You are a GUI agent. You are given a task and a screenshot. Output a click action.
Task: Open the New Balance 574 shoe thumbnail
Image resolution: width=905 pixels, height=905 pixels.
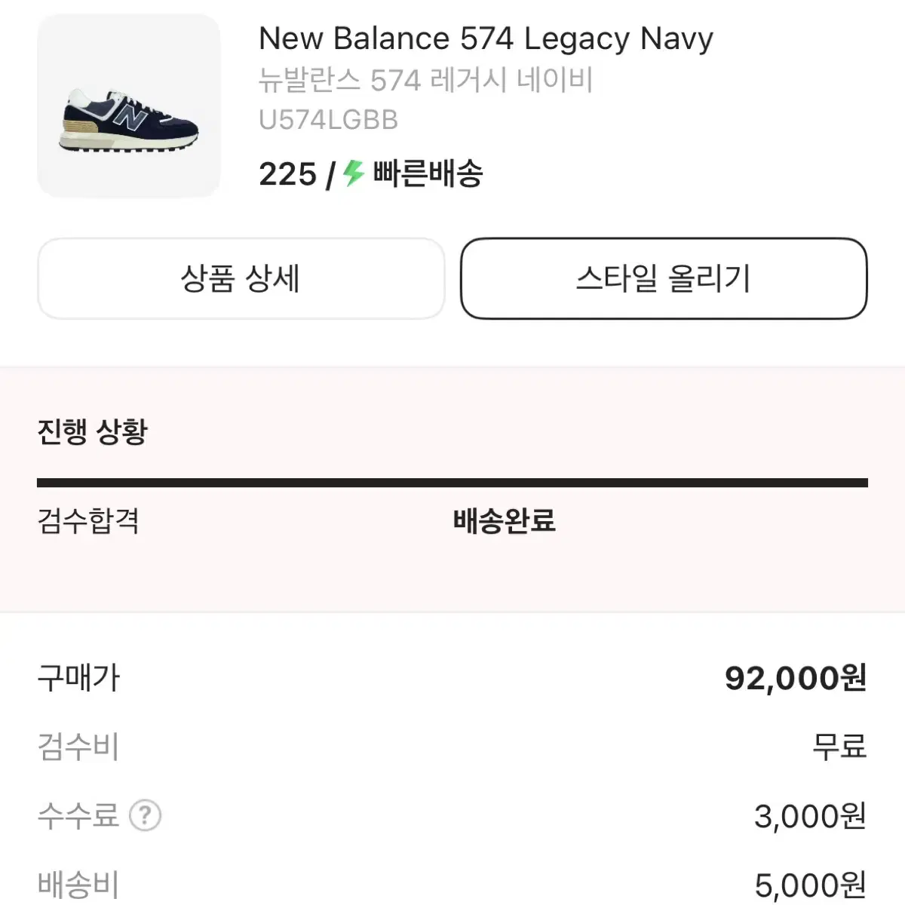(129, 106)
